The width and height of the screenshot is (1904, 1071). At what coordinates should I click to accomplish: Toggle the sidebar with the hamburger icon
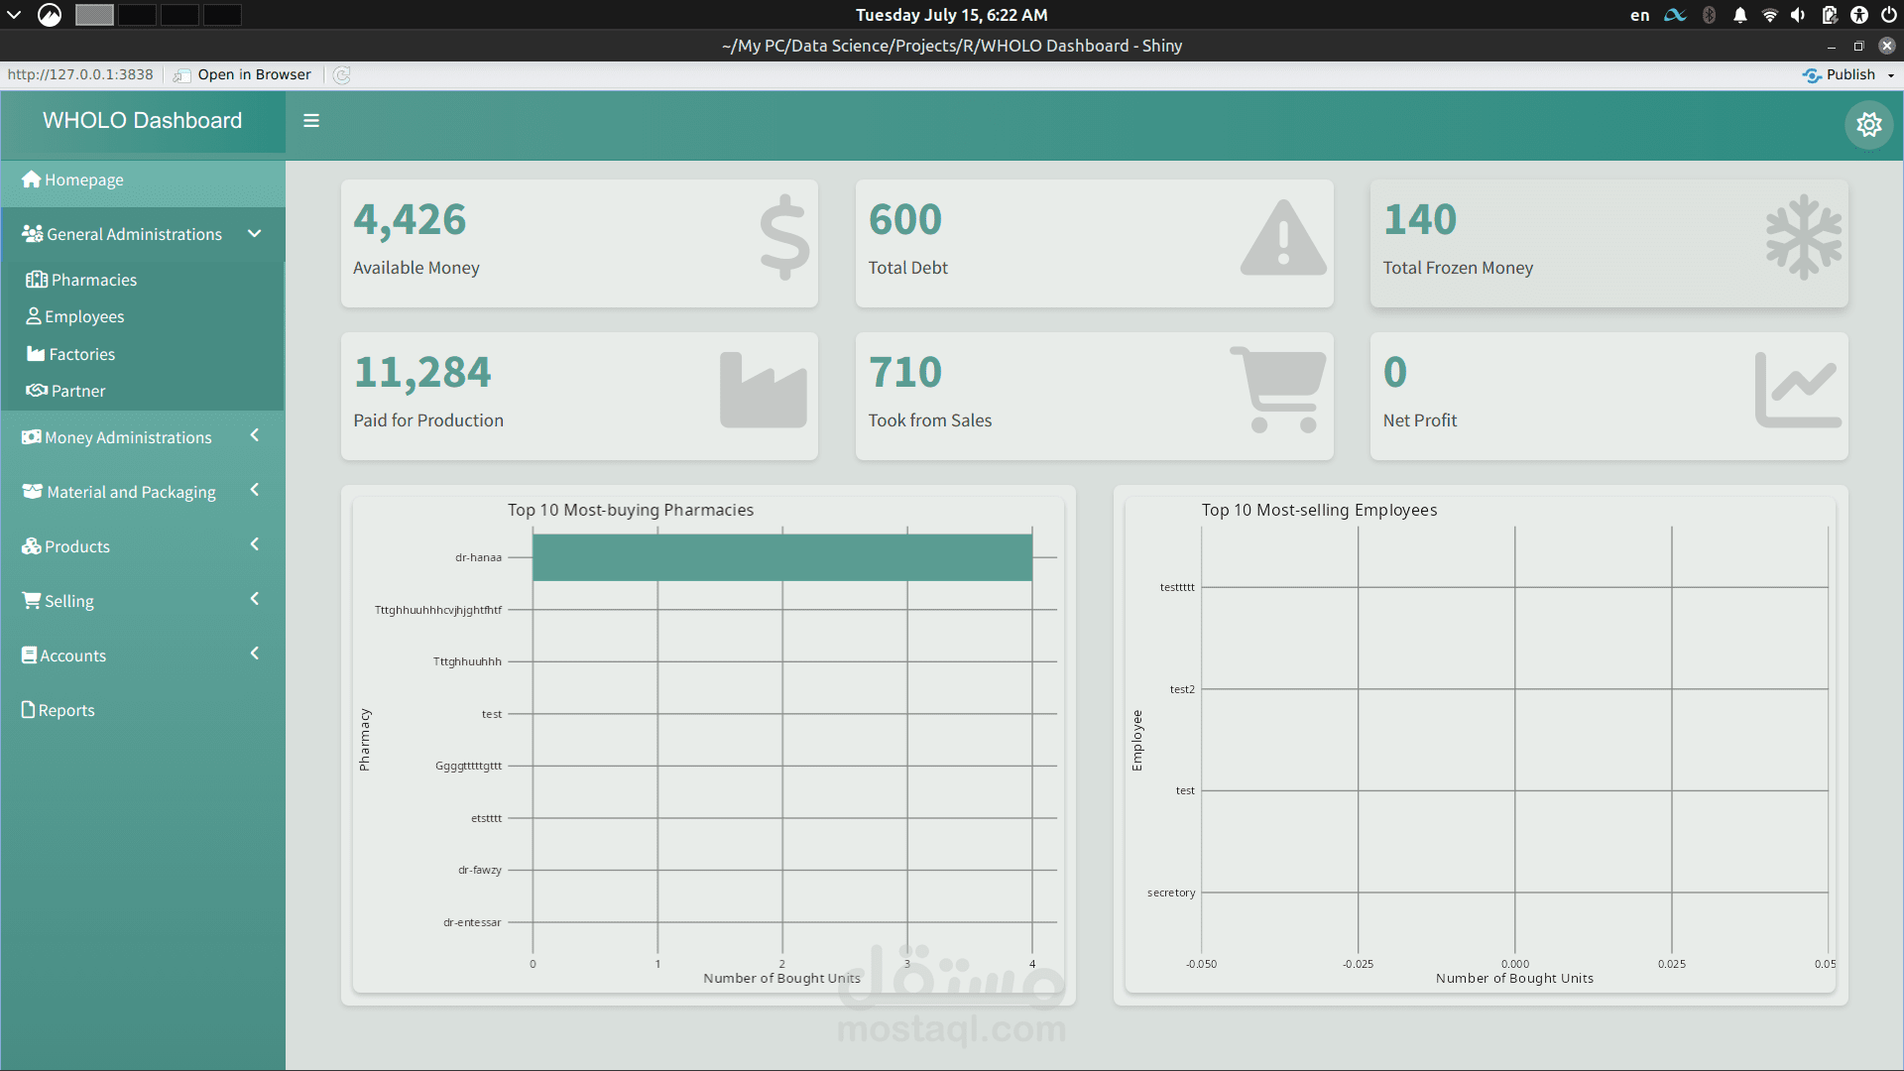(x=311, y=120)
